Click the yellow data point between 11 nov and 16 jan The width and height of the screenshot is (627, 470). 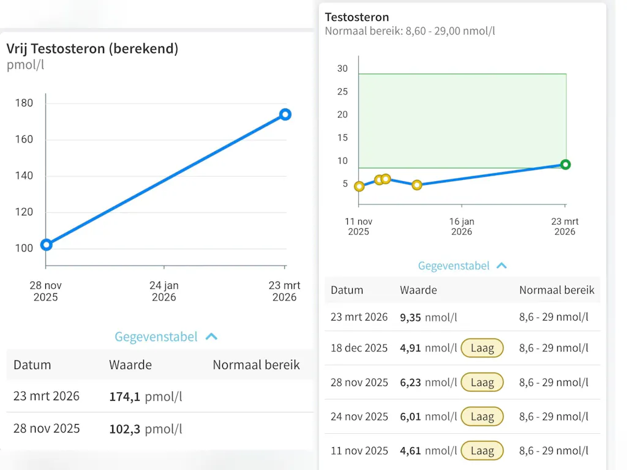click(416, 185)
